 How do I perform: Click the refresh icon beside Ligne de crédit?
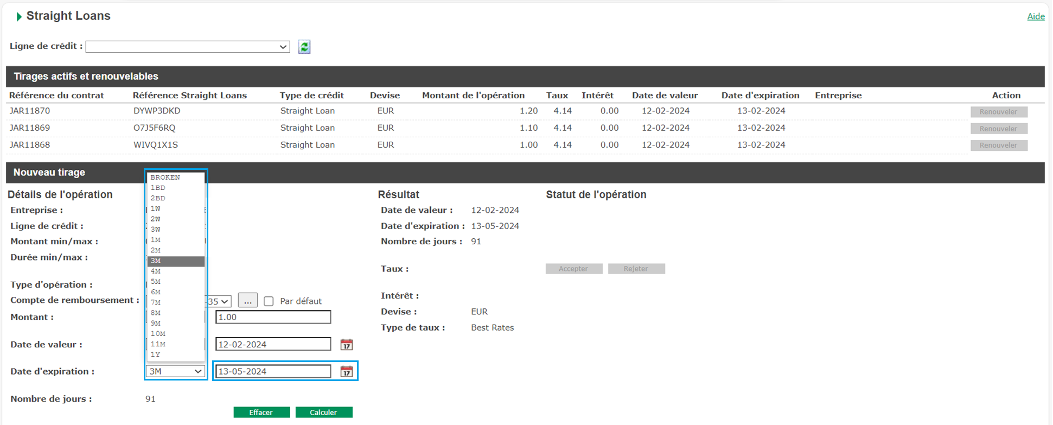pos(304,47)
